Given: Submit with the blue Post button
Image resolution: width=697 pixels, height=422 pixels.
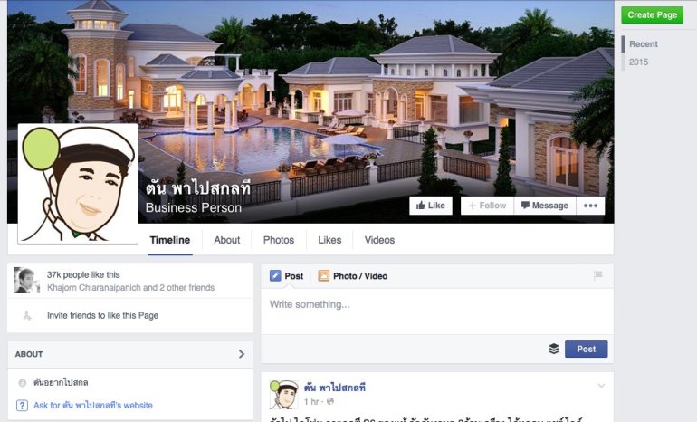Looking at the screenshot, I should [x=586, y=349].
